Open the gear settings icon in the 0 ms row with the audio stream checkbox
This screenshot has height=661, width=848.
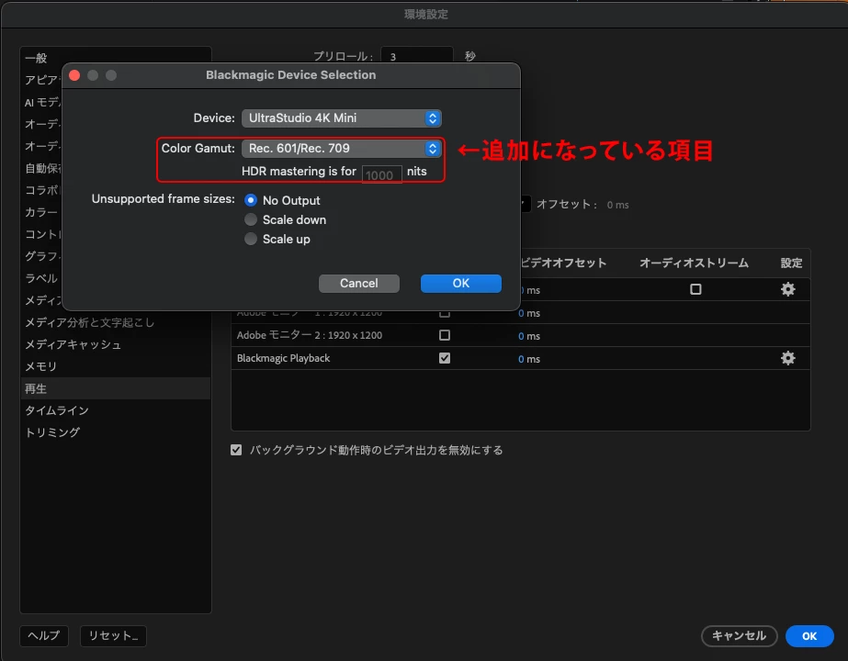coord(787,289)
